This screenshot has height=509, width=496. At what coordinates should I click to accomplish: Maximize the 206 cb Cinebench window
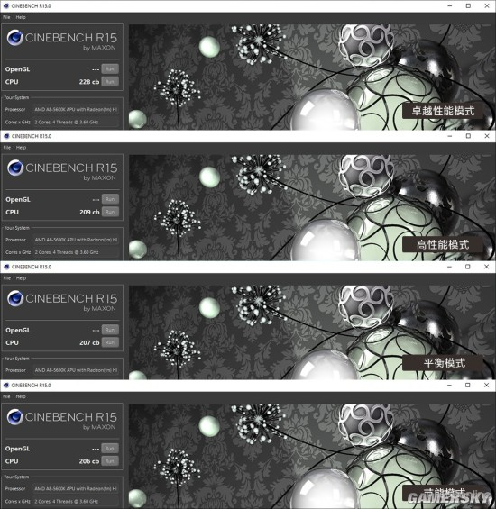[468, 385]
